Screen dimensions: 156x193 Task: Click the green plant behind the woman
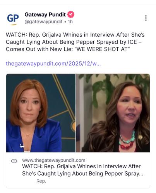[103, 90]
